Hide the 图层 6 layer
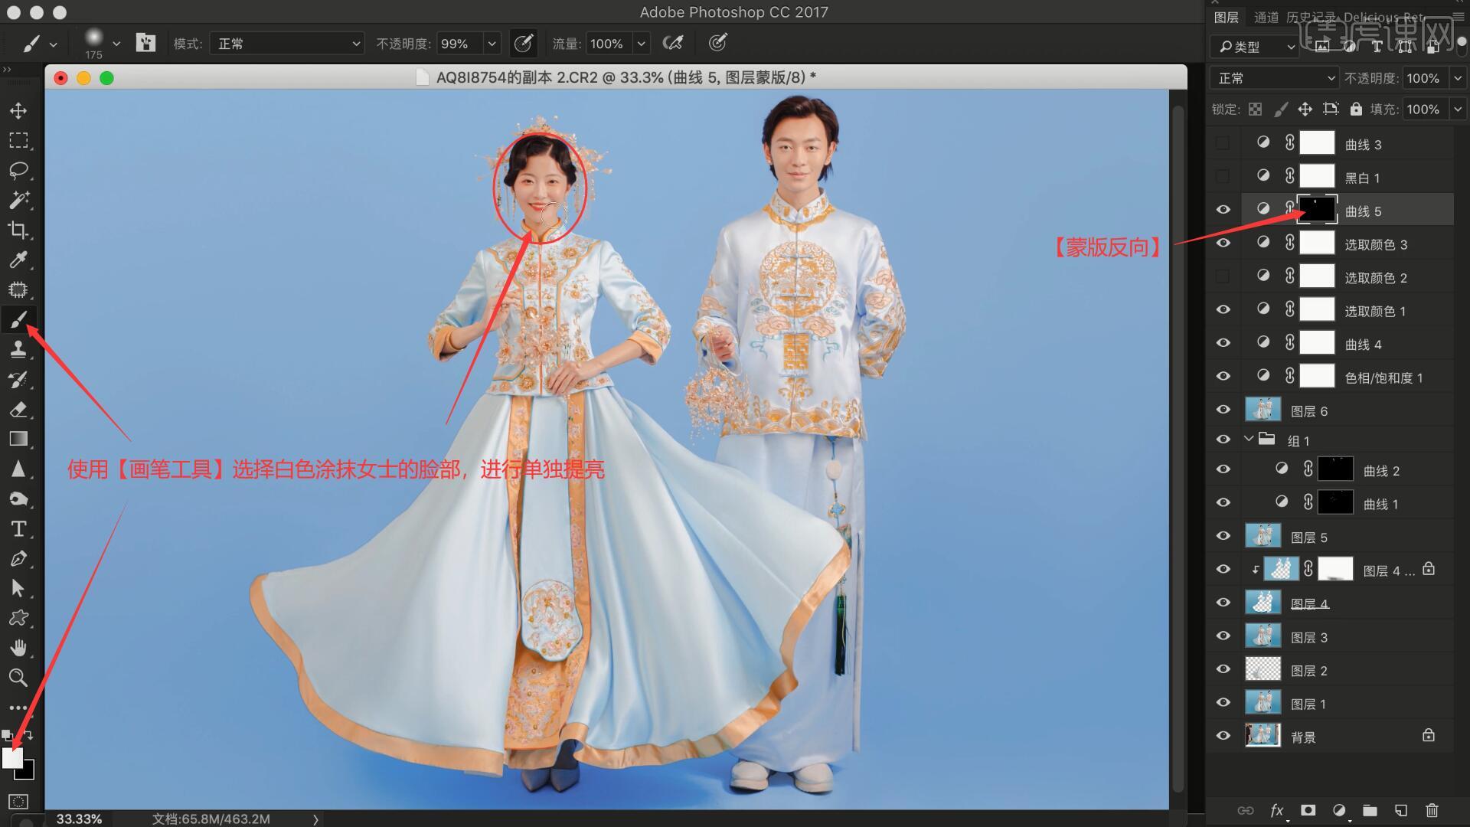The height and width of the screenshot is (827, 1470). click(1223, 410)
